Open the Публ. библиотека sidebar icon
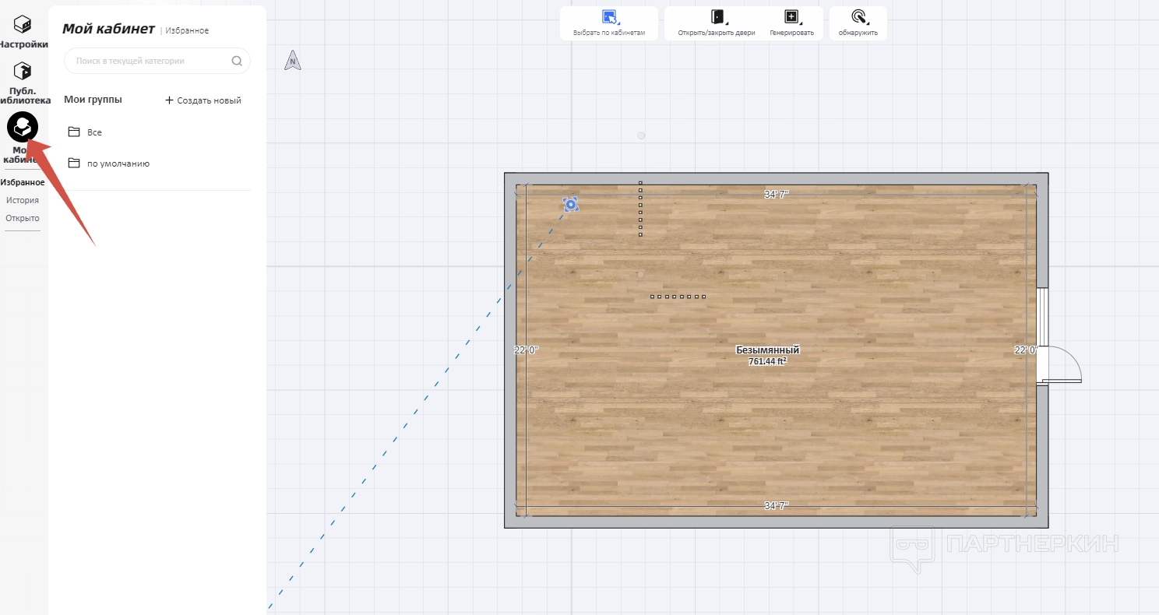Screen dimensions: 1159x615 (x=23, y=72)
